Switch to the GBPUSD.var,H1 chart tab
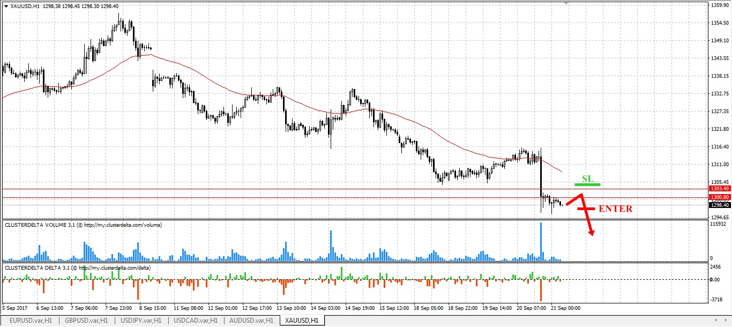The image size is (732, 327). click(86, 321)
